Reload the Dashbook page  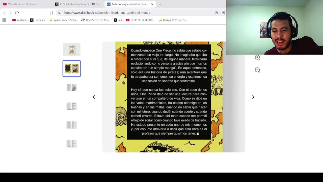click(17, 13)
